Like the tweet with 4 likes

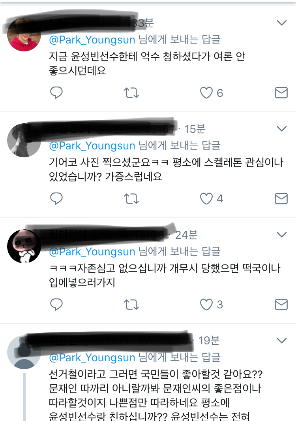206,199
